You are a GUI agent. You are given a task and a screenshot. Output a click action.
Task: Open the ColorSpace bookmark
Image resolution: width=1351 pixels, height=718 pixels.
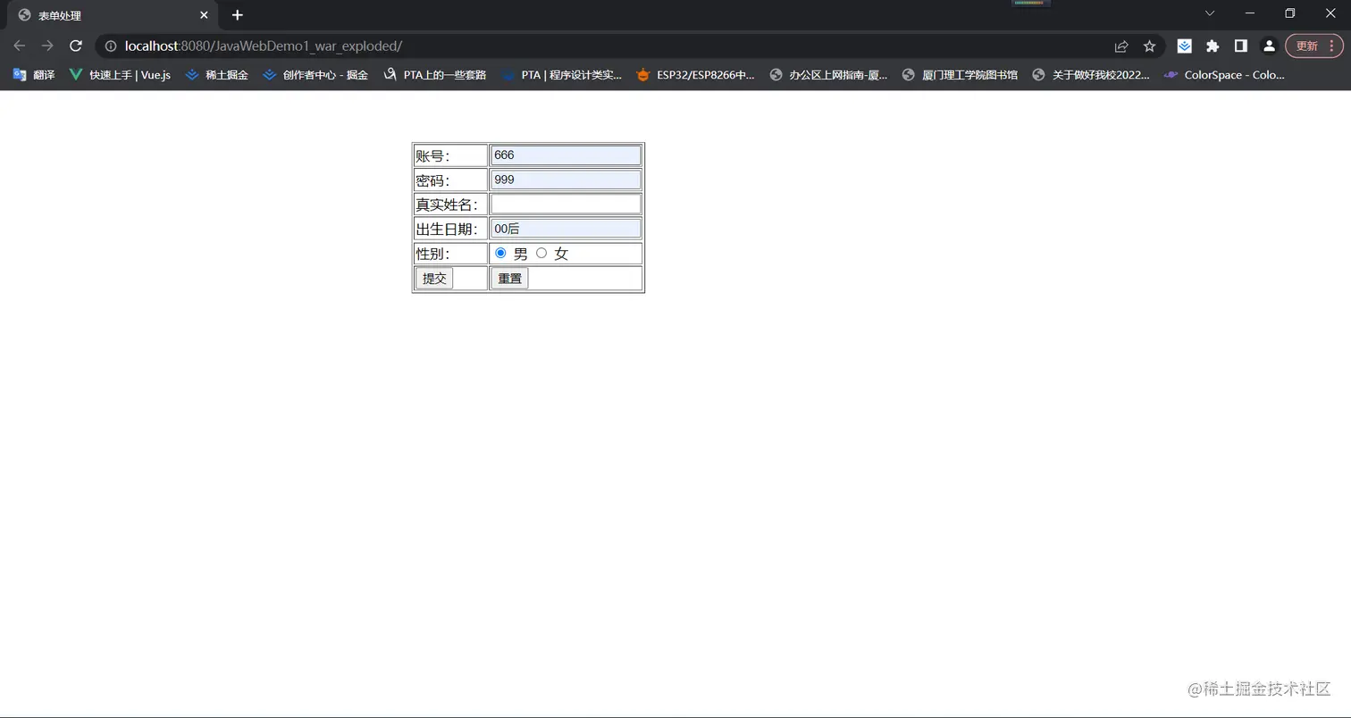[1224, 75]
